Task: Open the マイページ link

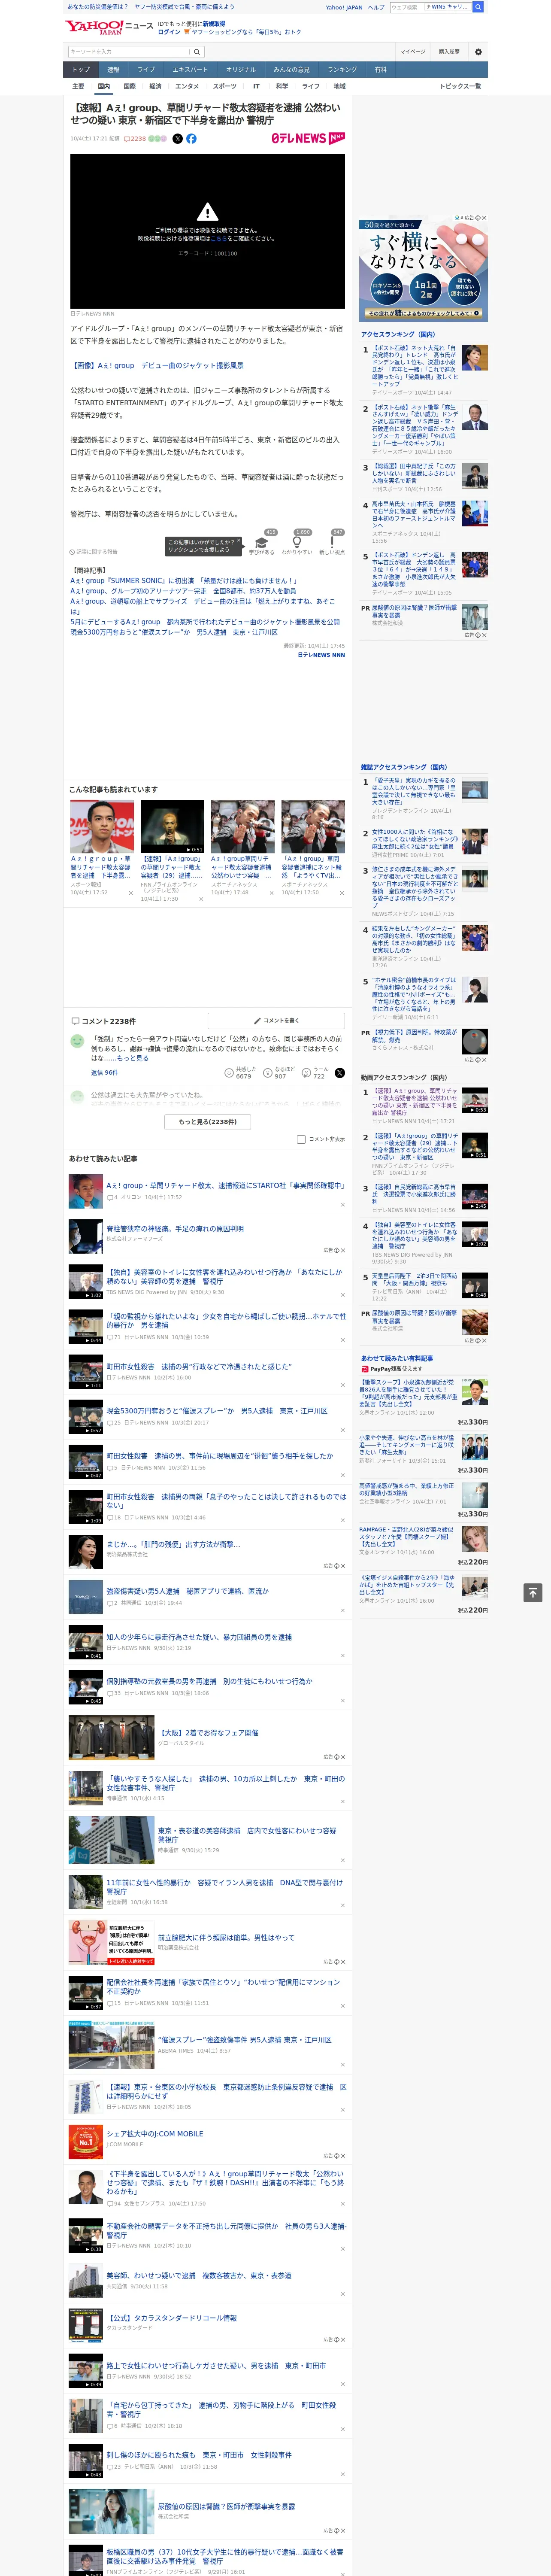Action: click(413, 52)
